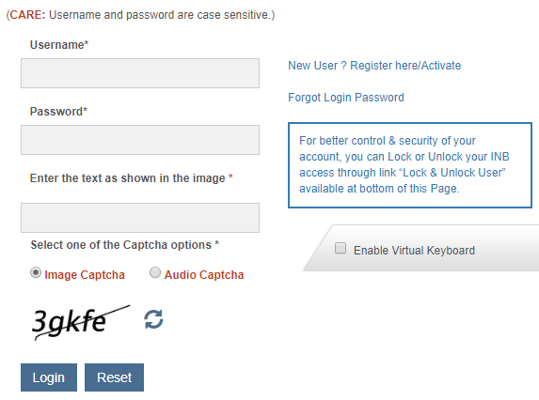Screen dimensions: 539x400
Task: Click the captcha text entry field
Action: (140, 218)
